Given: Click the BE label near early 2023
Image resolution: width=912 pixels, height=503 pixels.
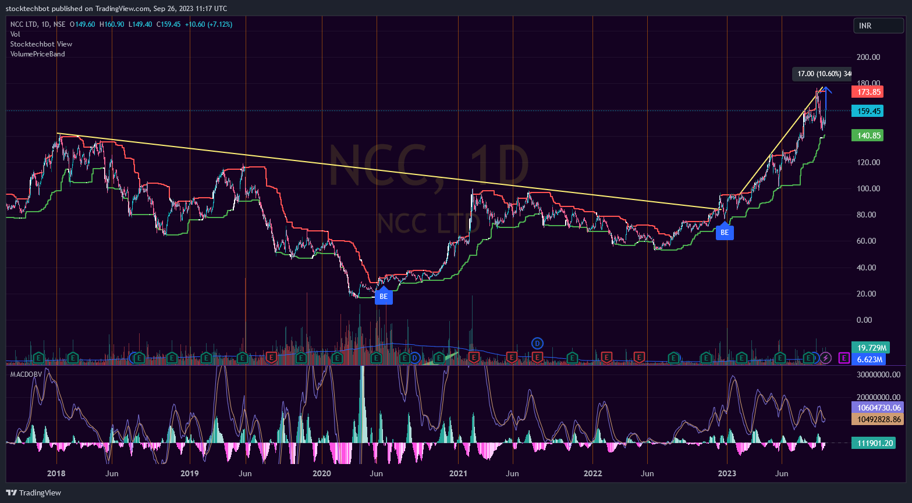Looking at the screenshot, I should [x=725, y=231].
